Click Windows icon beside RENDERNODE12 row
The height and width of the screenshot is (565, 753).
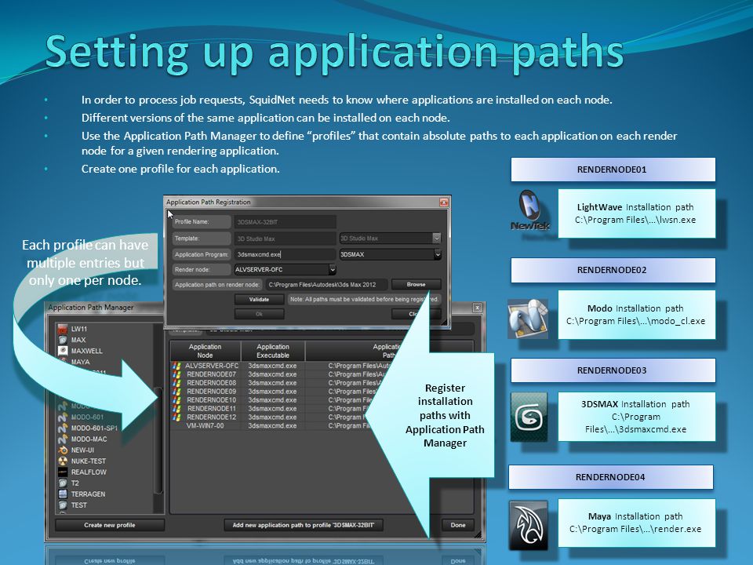click(x=176, y=417)
